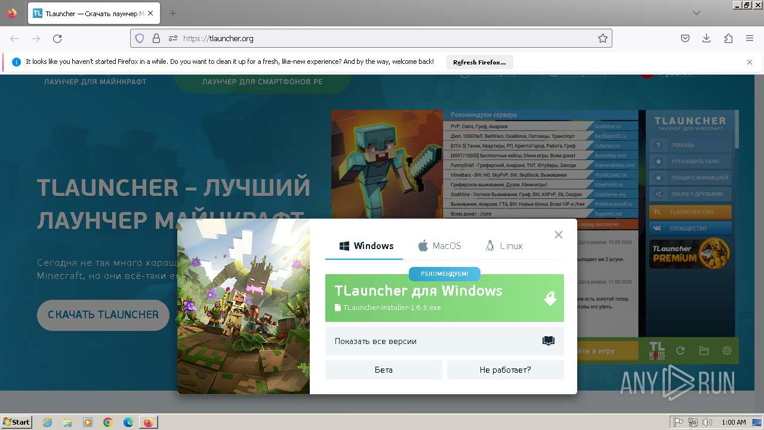The height and width of the screenshot is (430, 764).
Task: Click the TLauncher PREMIUM banner
Action: 690,253
